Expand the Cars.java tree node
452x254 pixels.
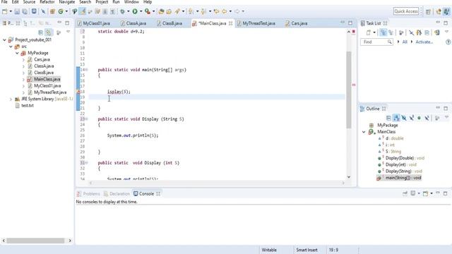point(23,59)
